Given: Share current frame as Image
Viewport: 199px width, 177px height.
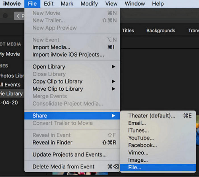Looking at the screenshot, I should 158,160.
